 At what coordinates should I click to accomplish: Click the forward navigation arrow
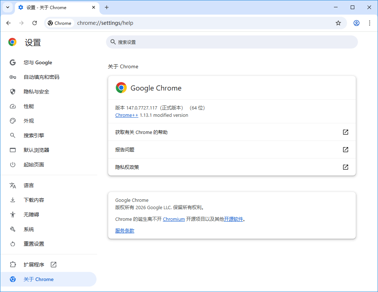pyautogui.click(x=21, y=23)
